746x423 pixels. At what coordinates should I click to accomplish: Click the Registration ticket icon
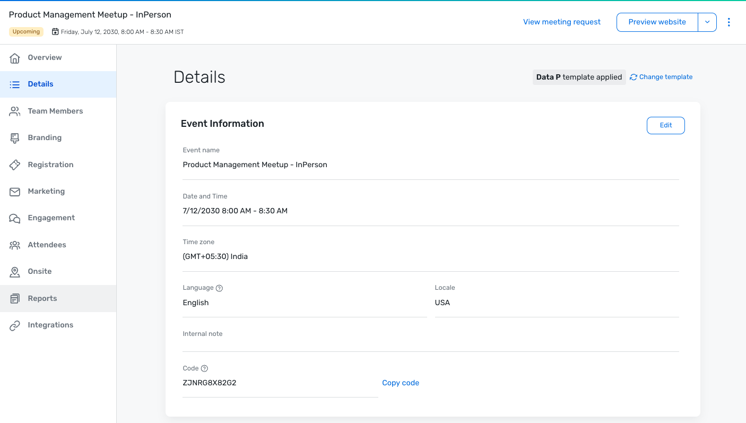15,165
